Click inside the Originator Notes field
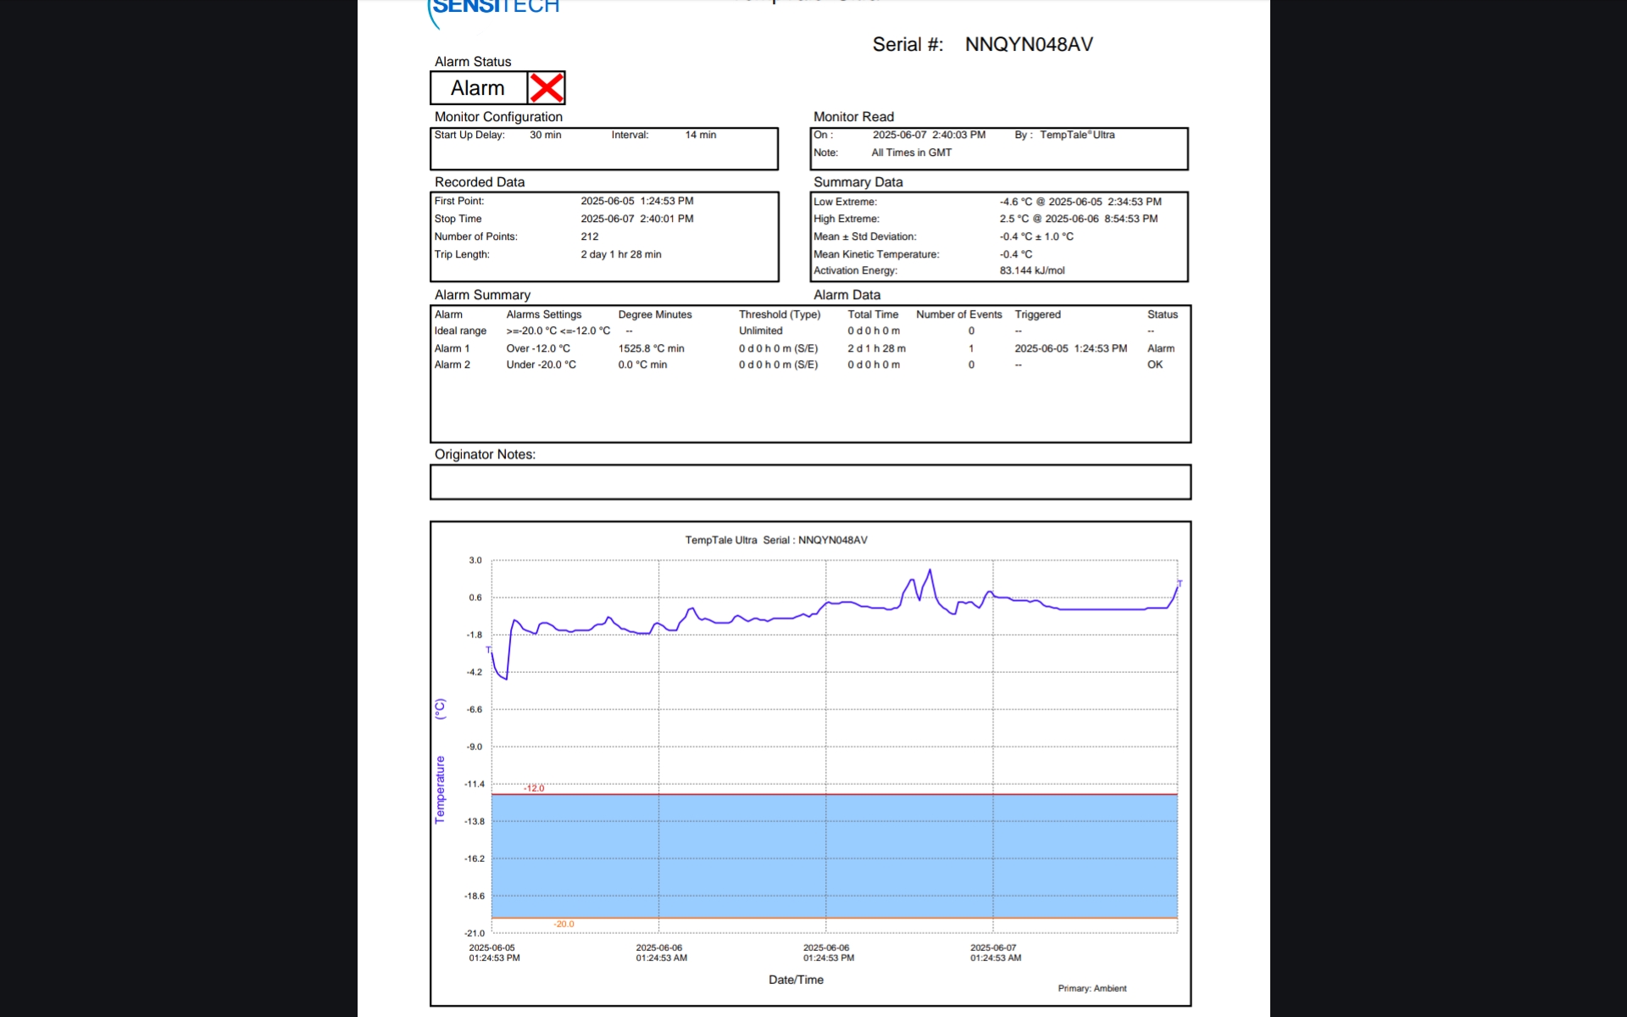 point(810,482)
